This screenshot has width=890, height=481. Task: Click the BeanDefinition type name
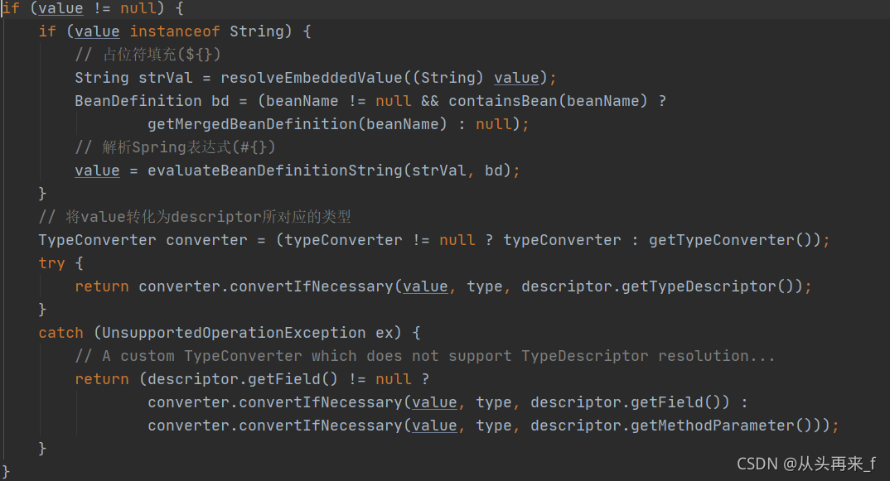[x=138, y=101]
